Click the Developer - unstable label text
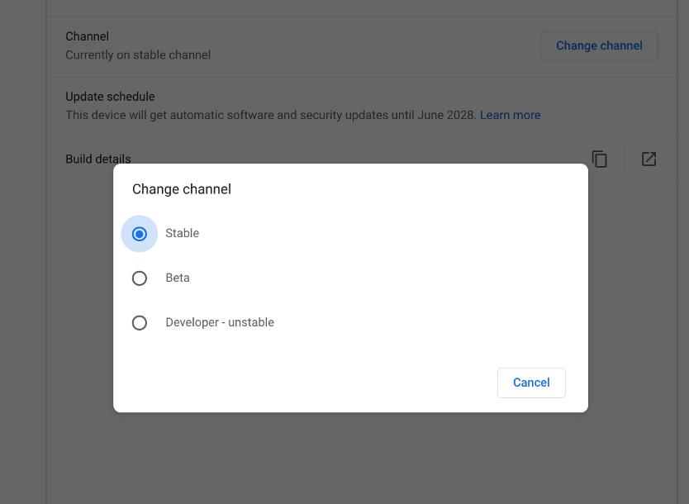The image size is (689, 504). pyautogui.click(x=220, y=322)
